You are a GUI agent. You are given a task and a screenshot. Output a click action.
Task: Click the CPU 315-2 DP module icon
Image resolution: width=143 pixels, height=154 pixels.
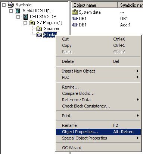pos(25,17)
